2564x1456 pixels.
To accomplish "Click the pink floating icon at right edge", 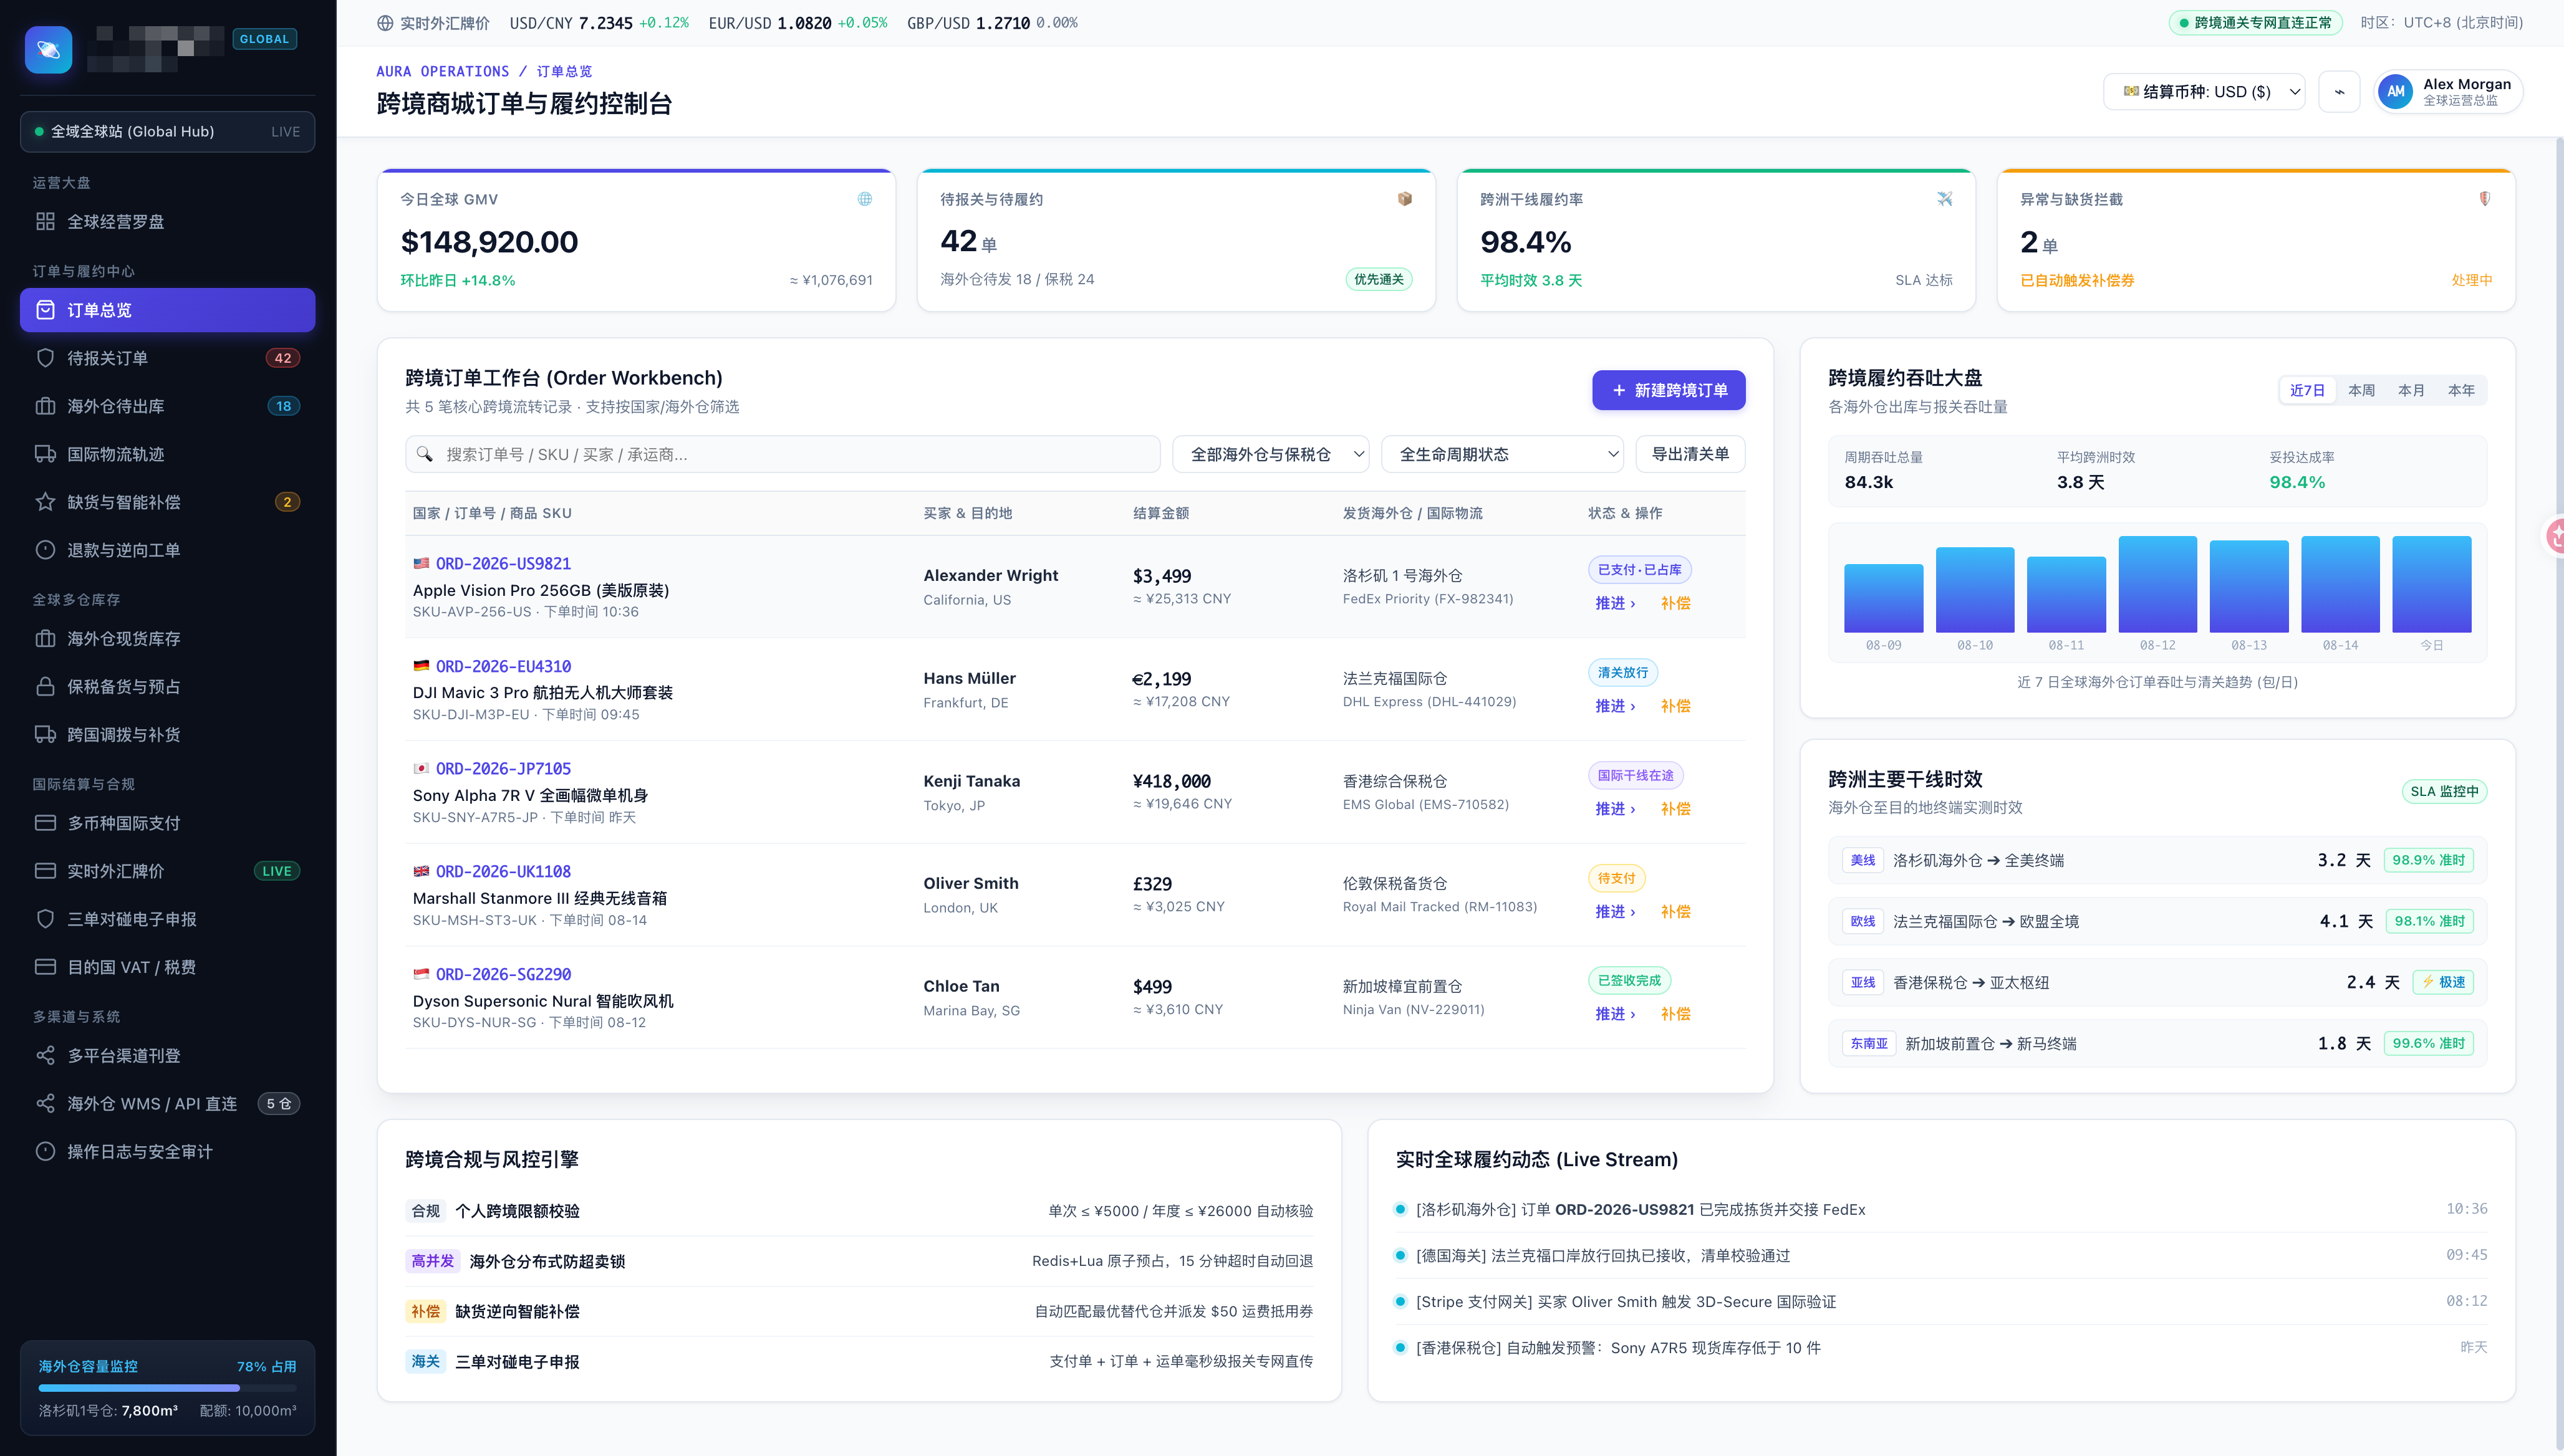I will [x=2554, y=536].
